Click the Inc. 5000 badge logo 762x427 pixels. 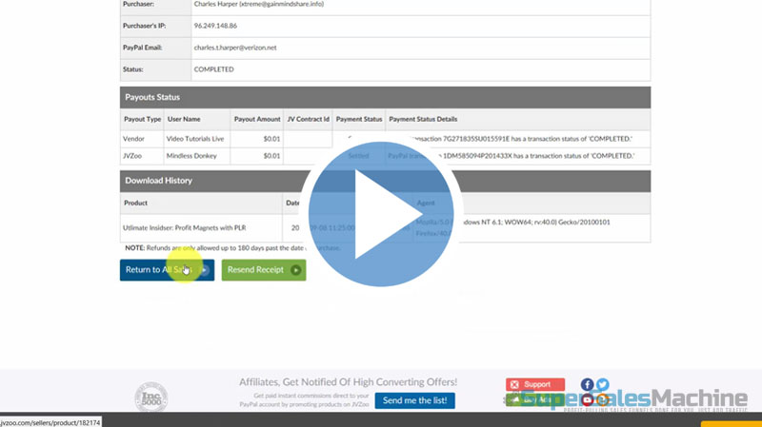click(x=150, y=396)
